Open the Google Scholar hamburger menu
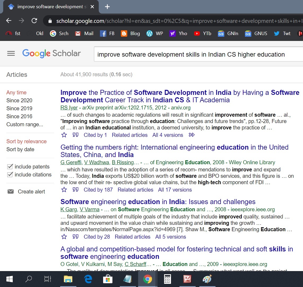The image size is (303, 287). [11, 53]
